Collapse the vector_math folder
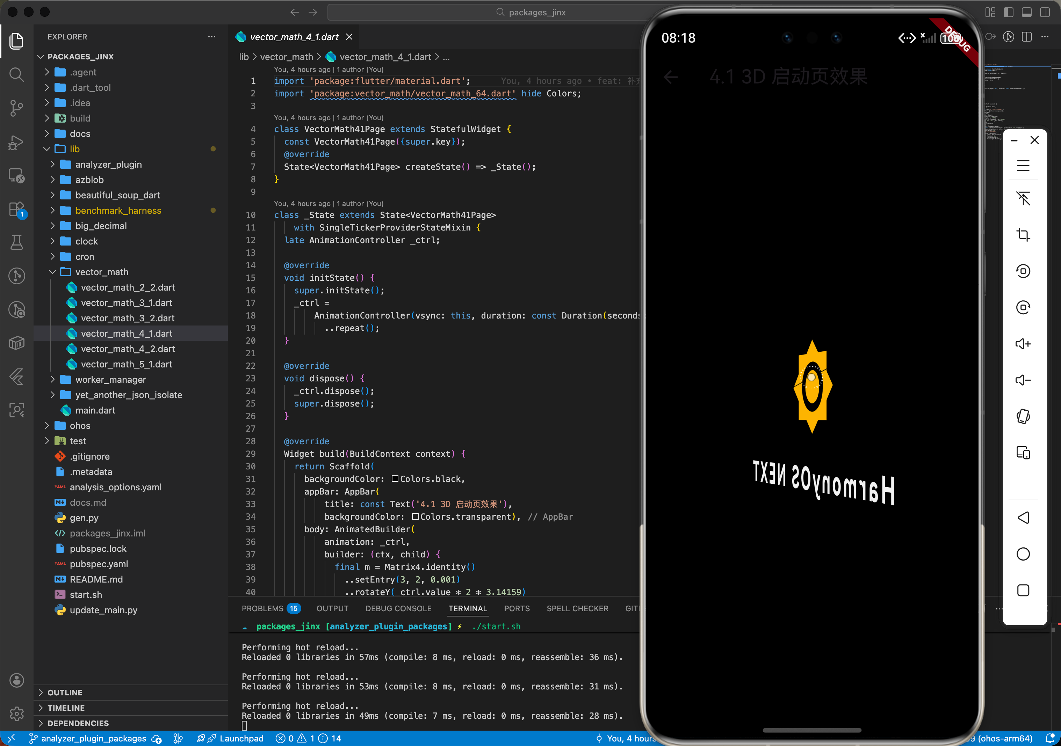The image size is (1061, 746). click(x=102, y=272)
